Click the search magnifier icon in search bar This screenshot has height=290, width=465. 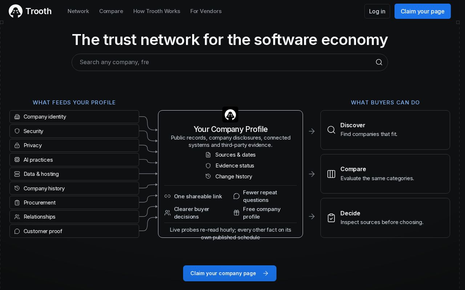(379, 62)
